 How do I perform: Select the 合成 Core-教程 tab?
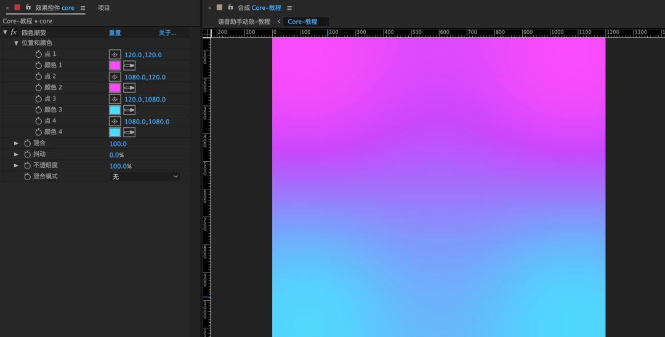pyautogui.click(x=259, y=8)
